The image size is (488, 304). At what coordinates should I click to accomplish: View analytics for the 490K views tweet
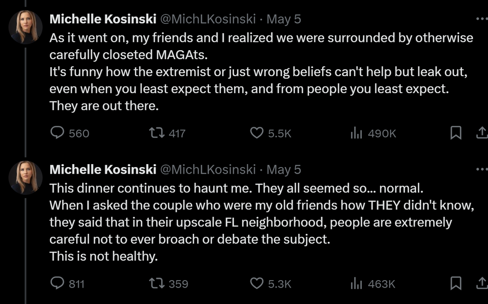tap(356, 133)
